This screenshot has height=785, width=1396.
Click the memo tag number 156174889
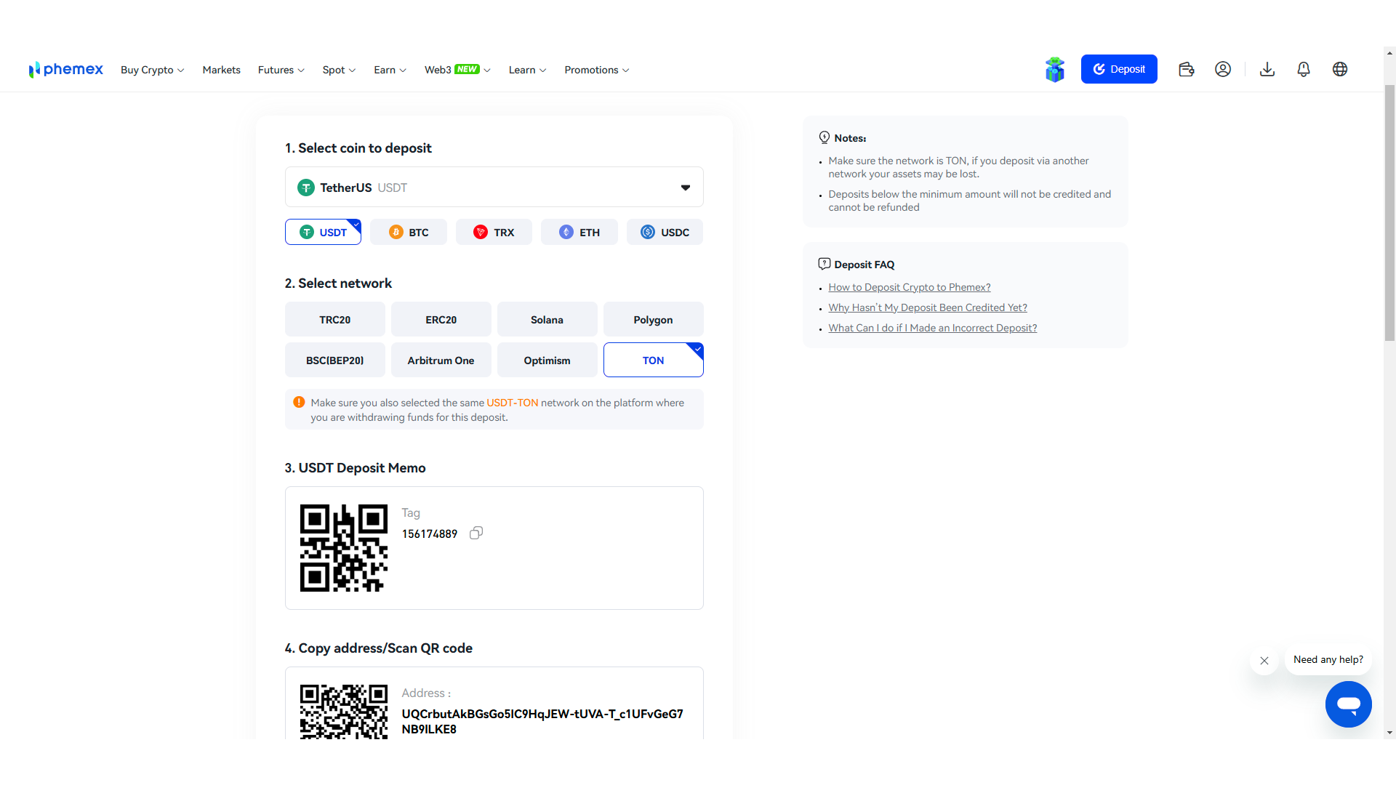[x=430, y=534]
